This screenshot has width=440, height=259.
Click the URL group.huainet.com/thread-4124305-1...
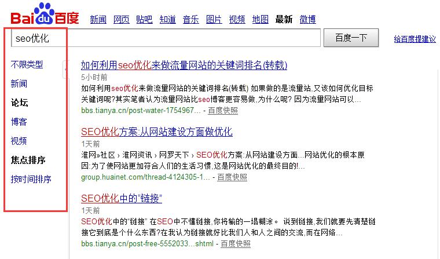[x=145, y=177]
